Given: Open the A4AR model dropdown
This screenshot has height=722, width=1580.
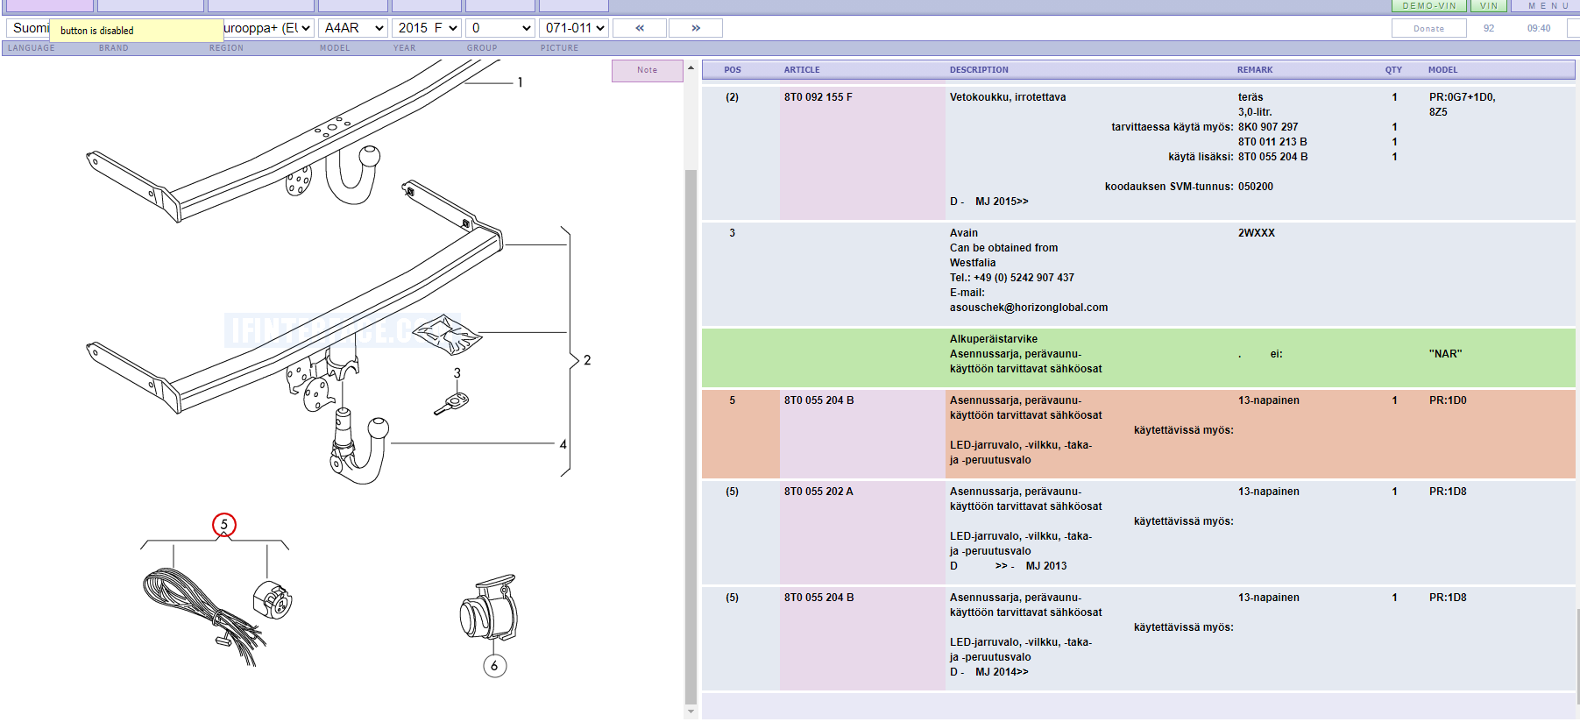Looking at the screenshot, I should [x=353, y=28].
